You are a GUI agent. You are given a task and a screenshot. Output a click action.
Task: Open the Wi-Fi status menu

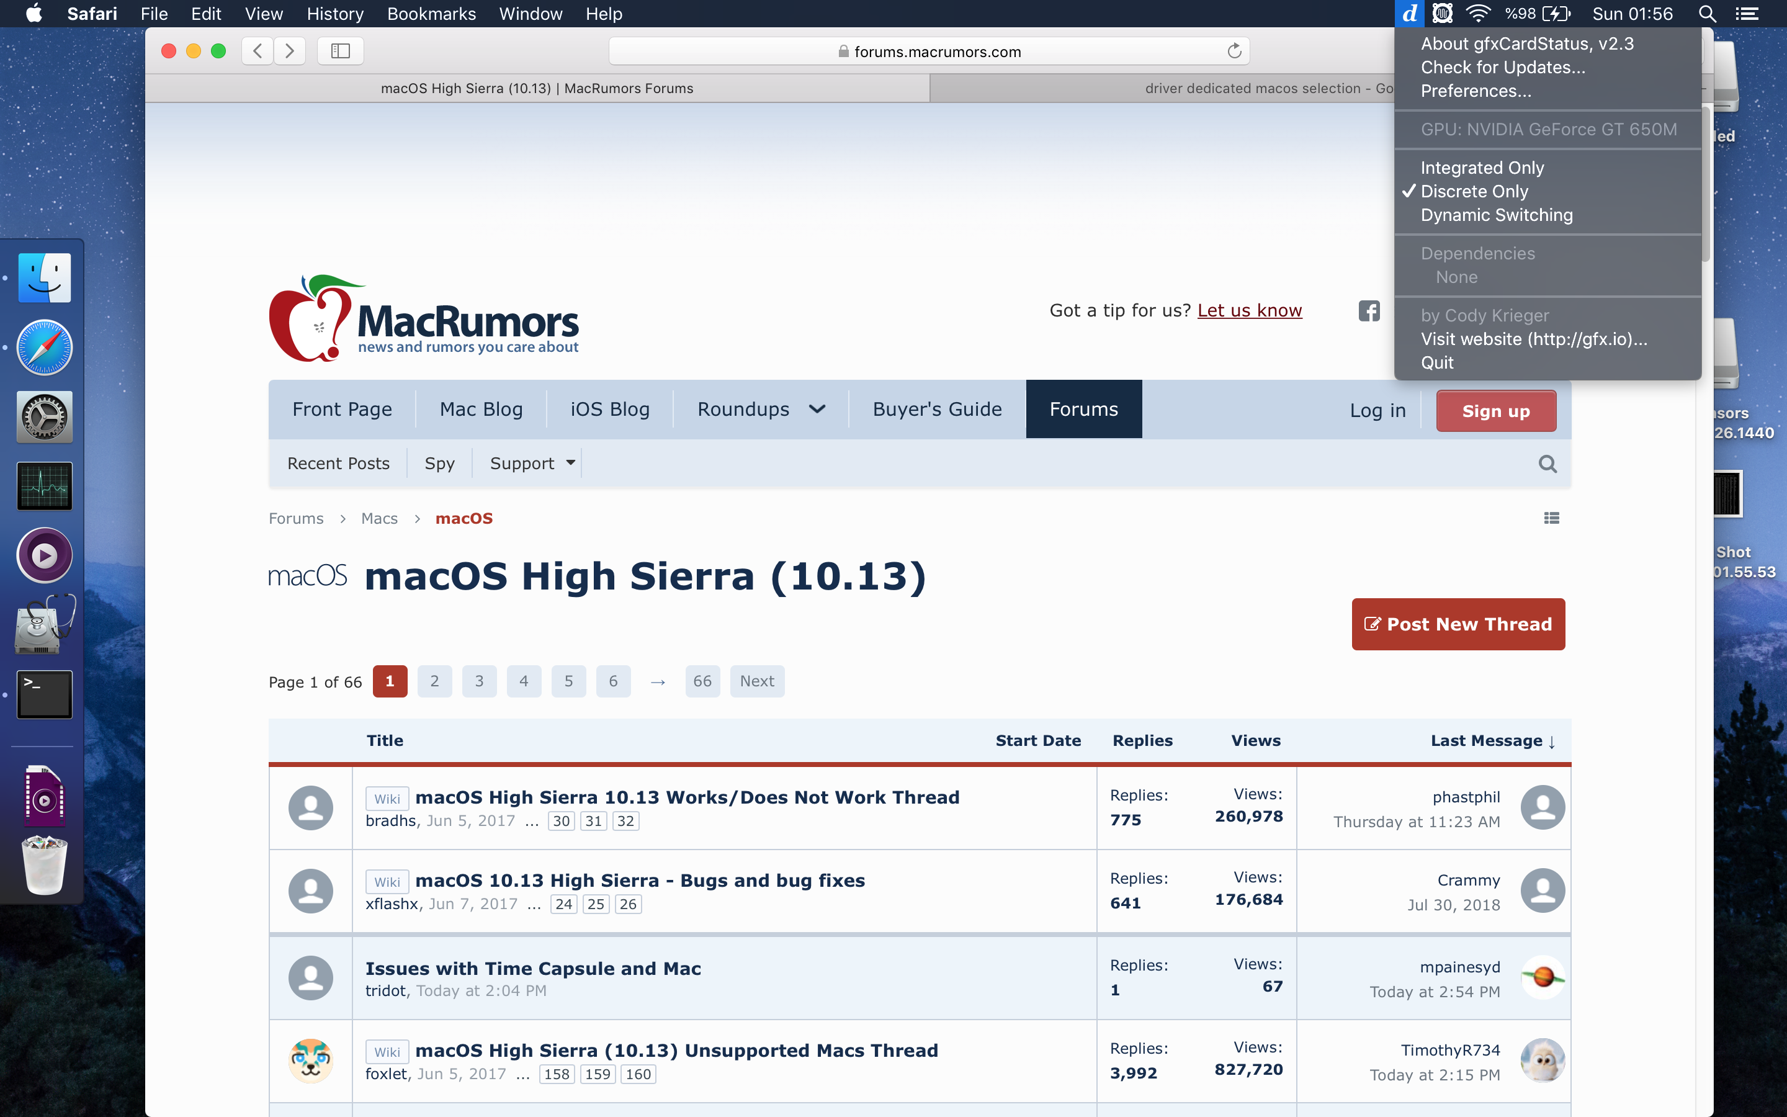click(1479, 13)
